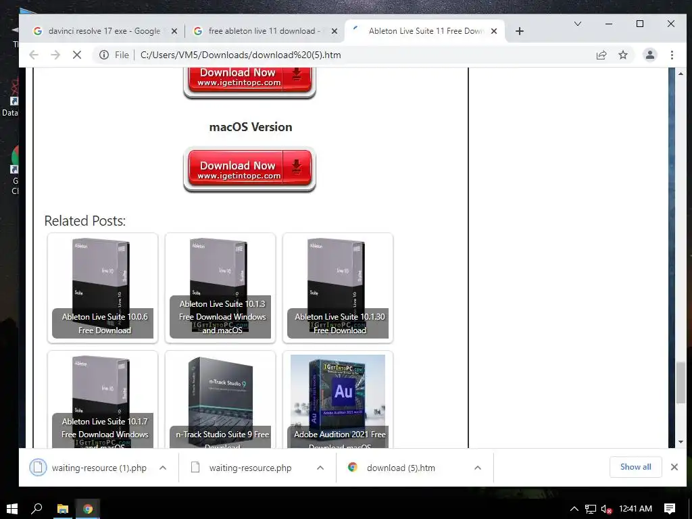Screen dimensions: 692x519
Task: Expand options for waiting-resource.php download
Action: tap(320, 468)
